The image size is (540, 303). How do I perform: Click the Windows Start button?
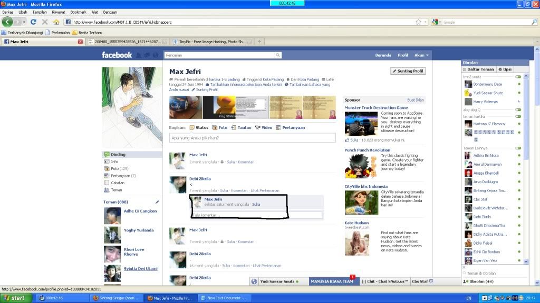[x=16, y=298]
